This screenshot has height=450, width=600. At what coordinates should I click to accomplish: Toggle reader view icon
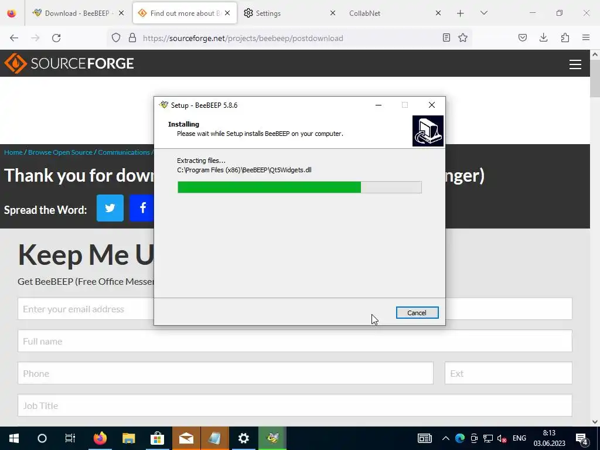[x=446, y=37]
